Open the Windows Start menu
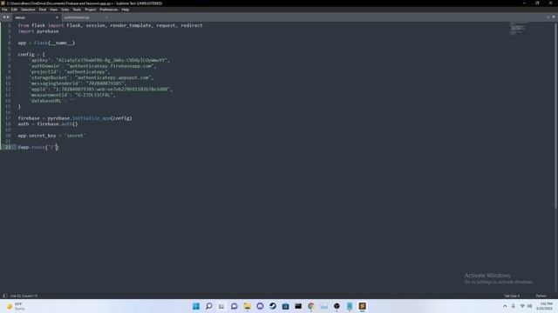Screen dimensions: 558x313 click(196, 306)
